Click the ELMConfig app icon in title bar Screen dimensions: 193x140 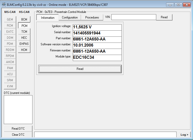[4, 5]
